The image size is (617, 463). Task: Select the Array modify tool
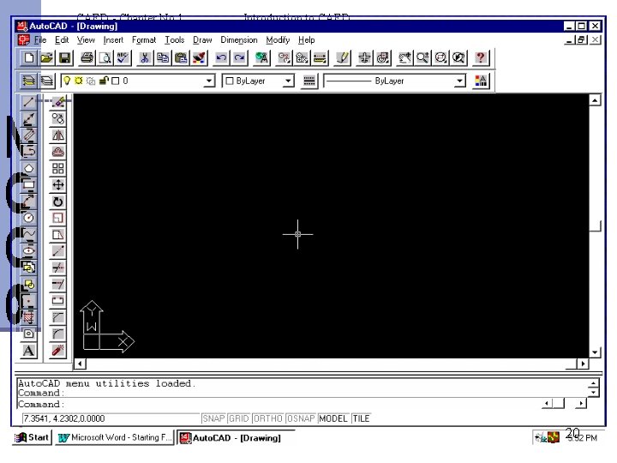pos(58,168)
